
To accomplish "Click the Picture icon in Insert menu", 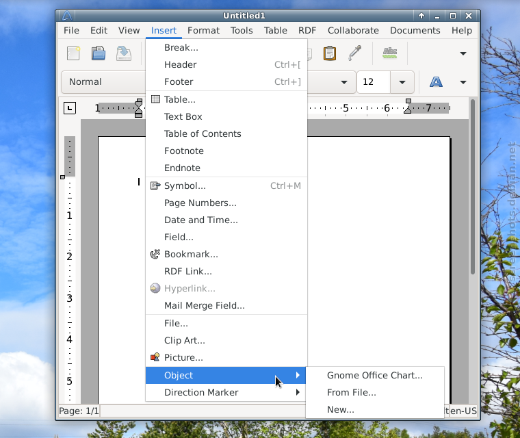I will pyautogui.click(x=155, y=357).
